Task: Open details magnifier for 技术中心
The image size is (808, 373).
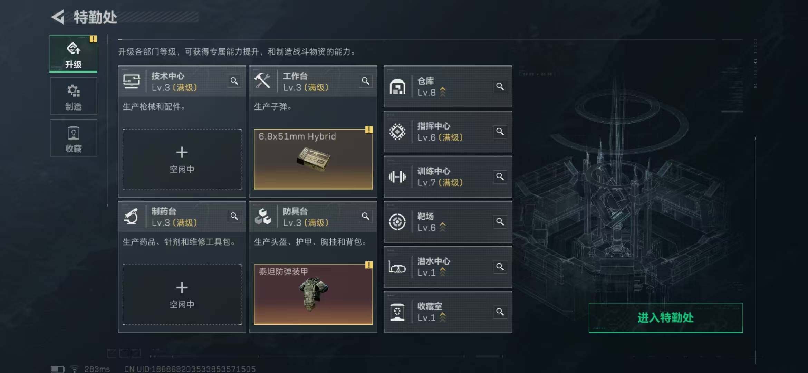Action: (x=234, y=81)
